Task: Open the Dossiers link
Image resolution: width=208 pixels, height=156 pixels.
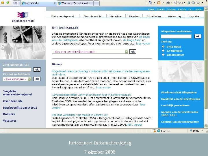Action: pos(9,114)
